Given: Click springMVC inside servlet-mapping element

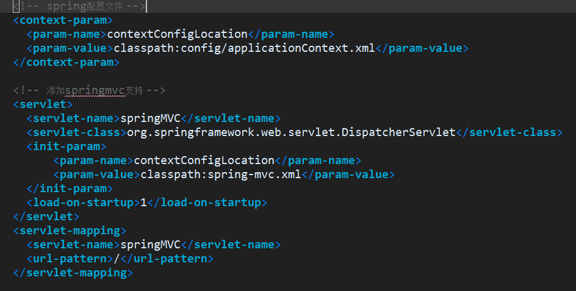Looking at the screenshot, I should click(151, 245).
